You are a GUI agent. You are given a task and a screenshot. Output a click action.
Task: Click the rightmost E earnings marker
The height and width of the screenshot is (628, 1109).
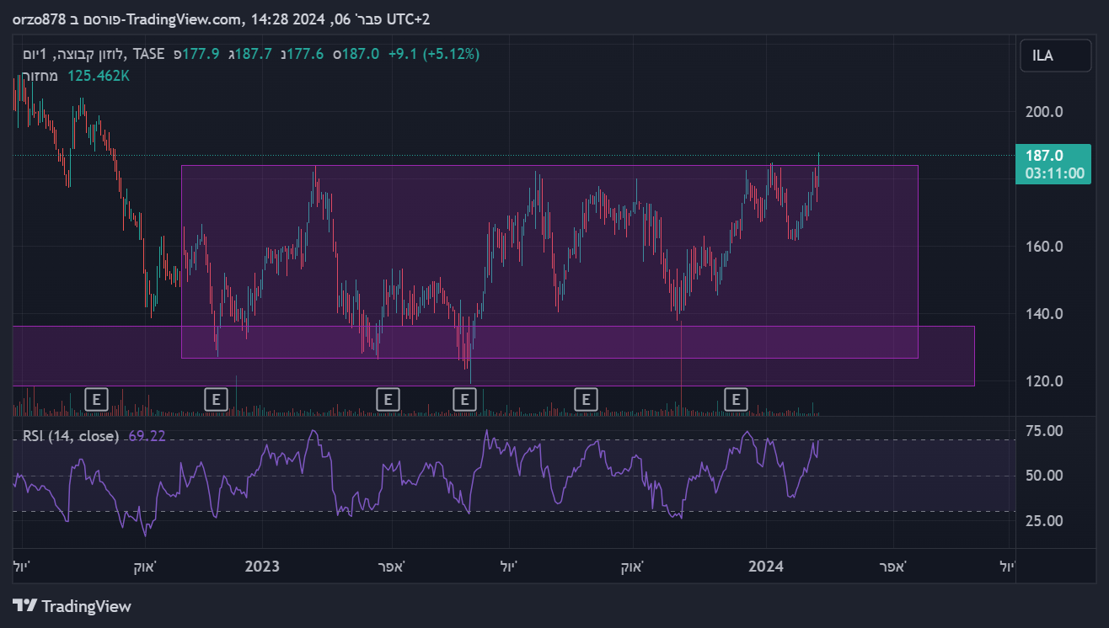[737, 398]
